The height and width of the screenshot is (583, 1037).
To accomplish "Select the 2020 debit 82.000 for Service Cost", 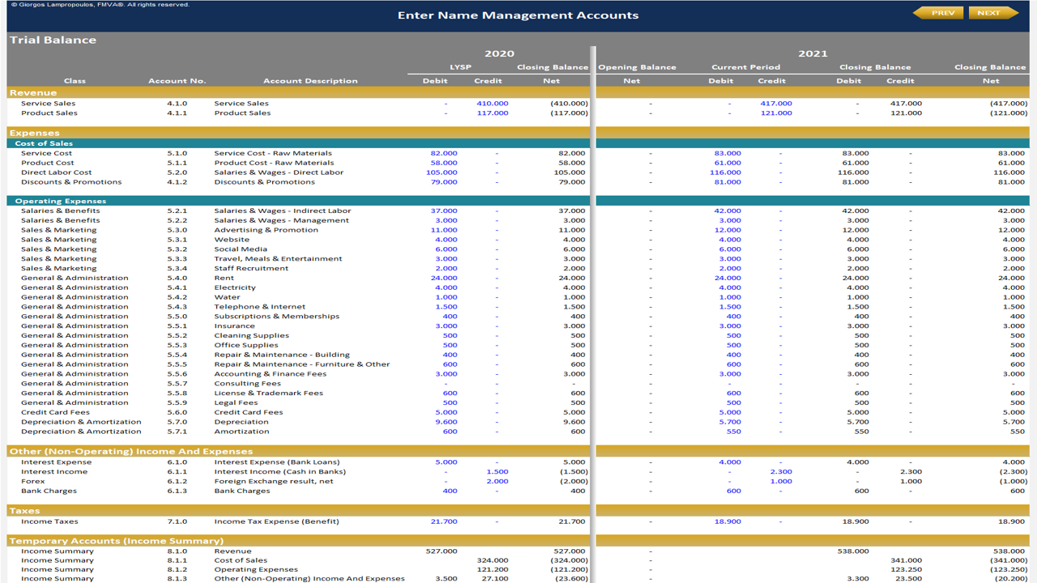I will click(443, 153).
